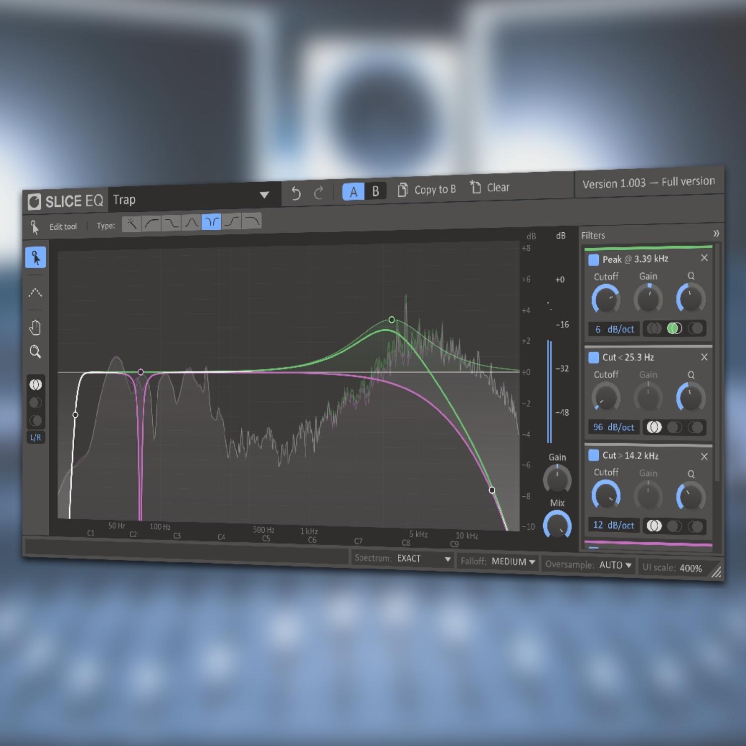Switch to state B
The height and width of the screenshot is (746, 746).
click(375, 191)
